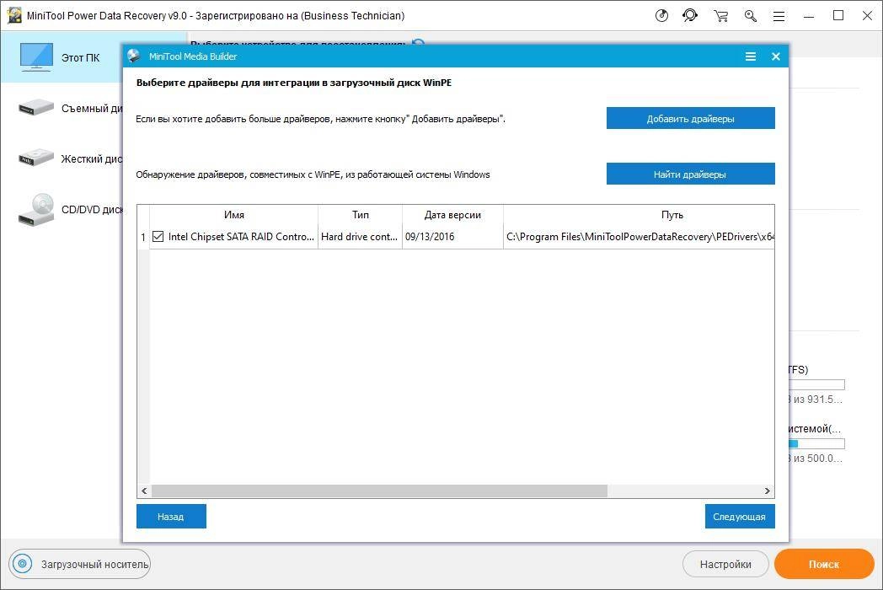Screen dimensions: 883x590
Task: Sort by the Дата версии column header
Action: point(452,215)
